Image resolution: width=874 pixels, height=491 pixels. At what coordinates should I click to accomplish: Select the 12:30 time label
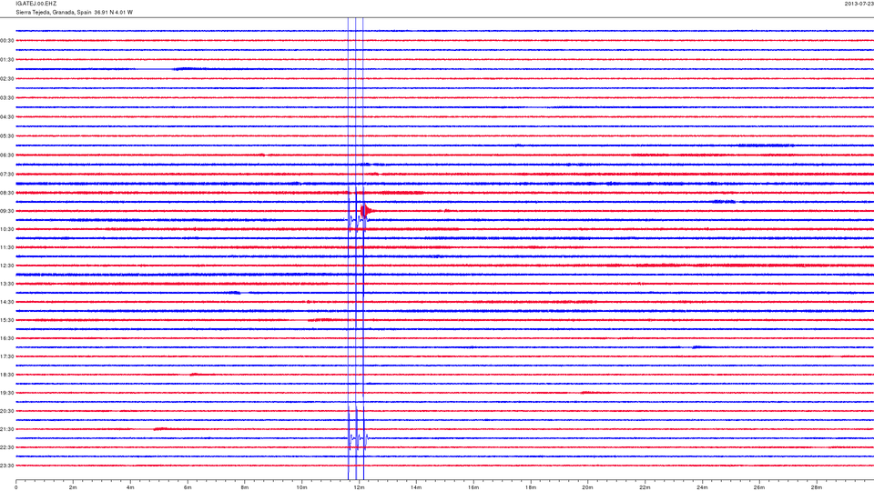click(x=7, y=266)
